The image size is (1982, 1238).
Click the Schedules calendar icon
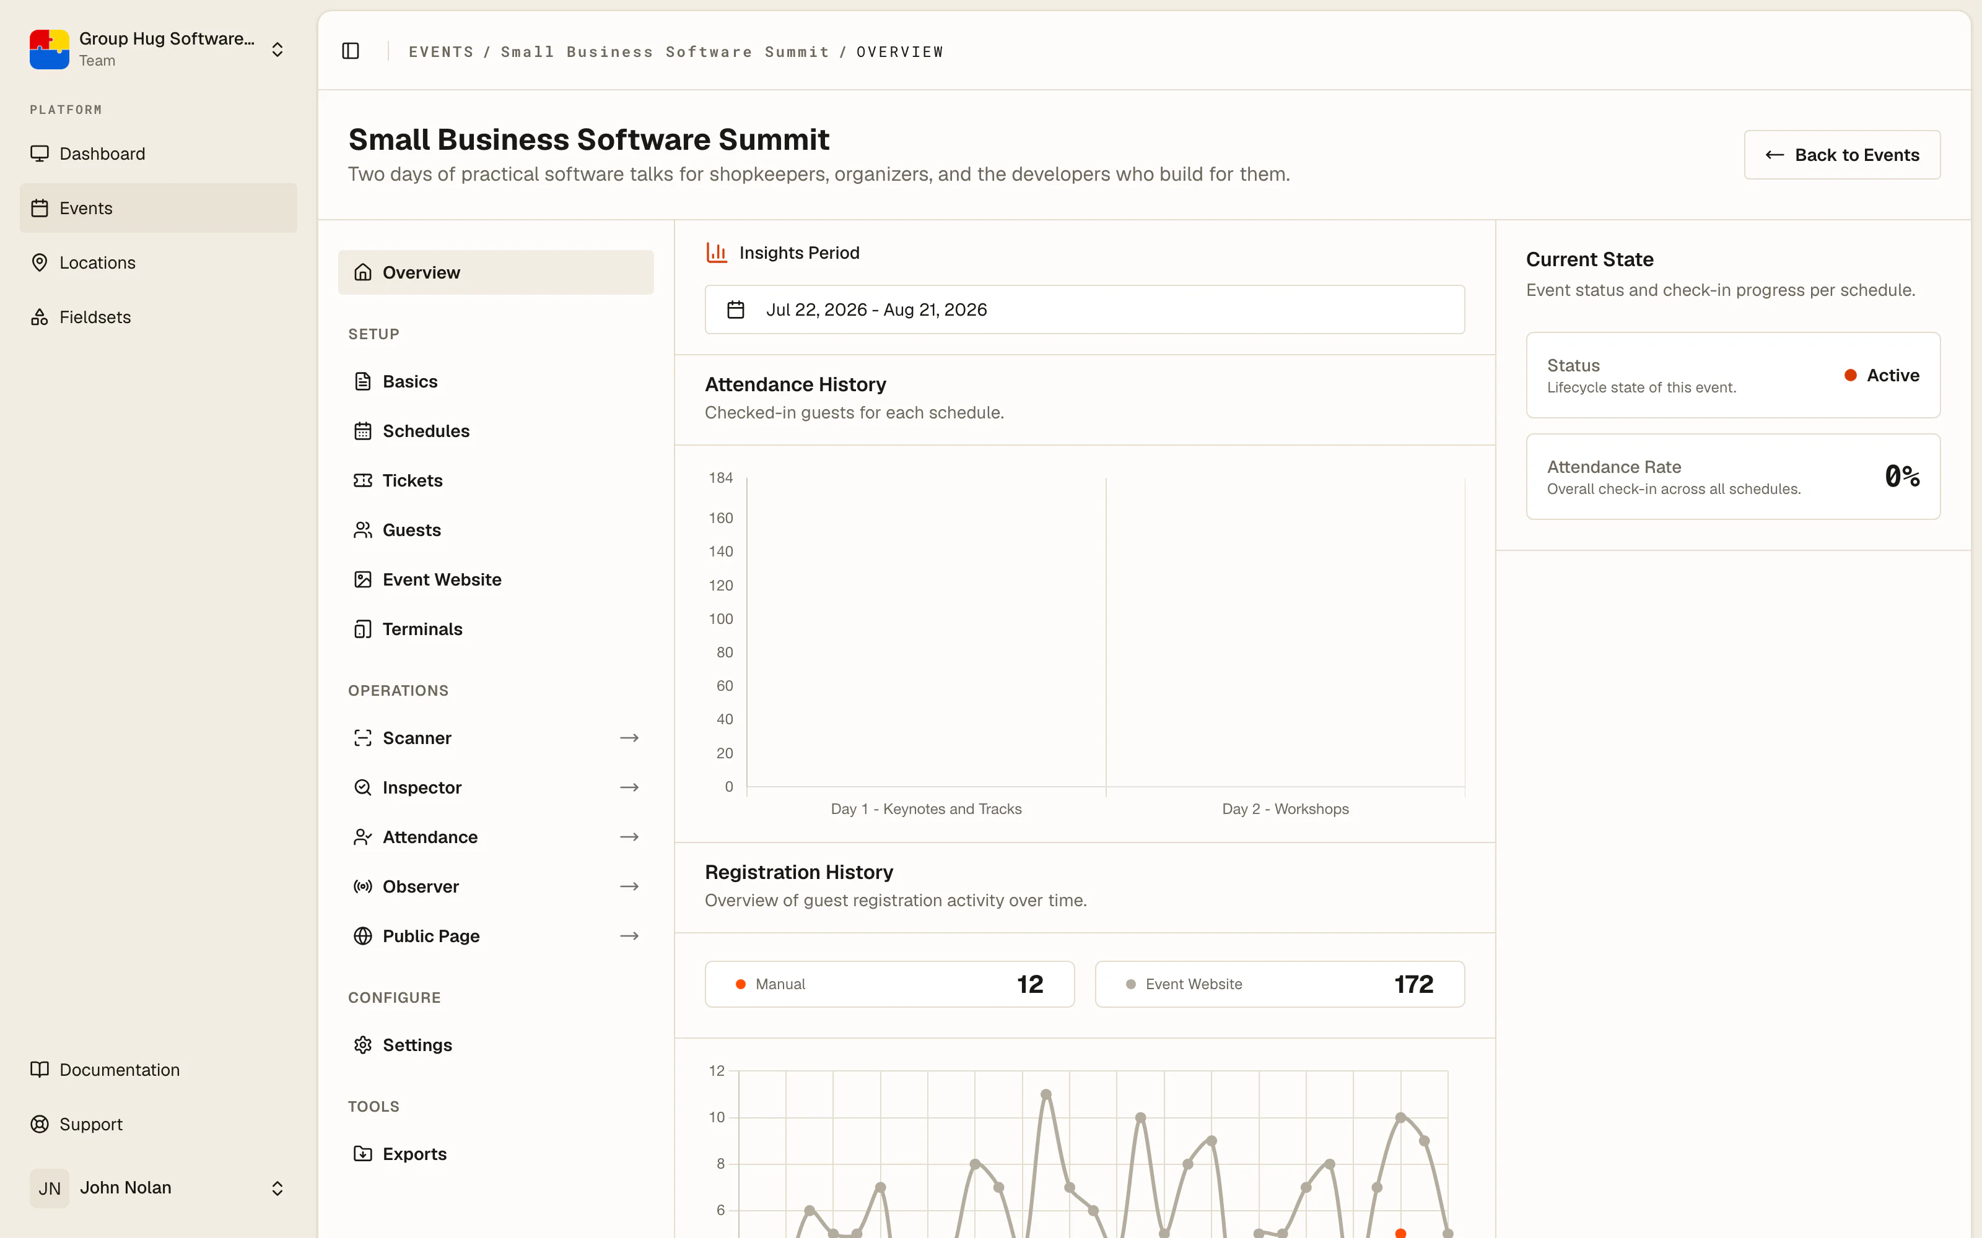(363, 431)
